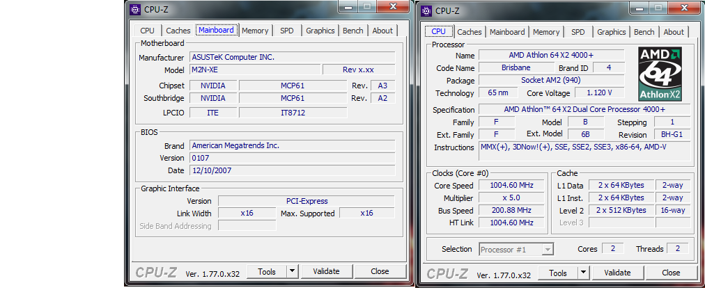
Task: Click the AMD Athlon 64 X2 logo
Action: click(660, 74)
